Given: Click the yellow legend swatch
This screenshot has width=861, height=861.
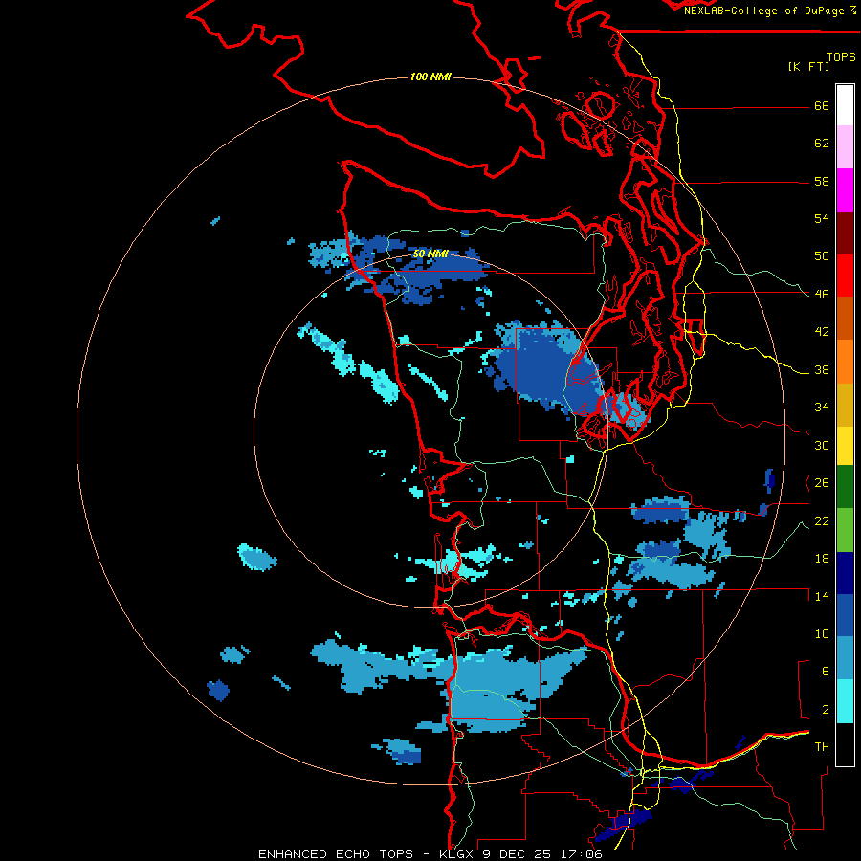Looking at the screenshot, I should 845,446.
